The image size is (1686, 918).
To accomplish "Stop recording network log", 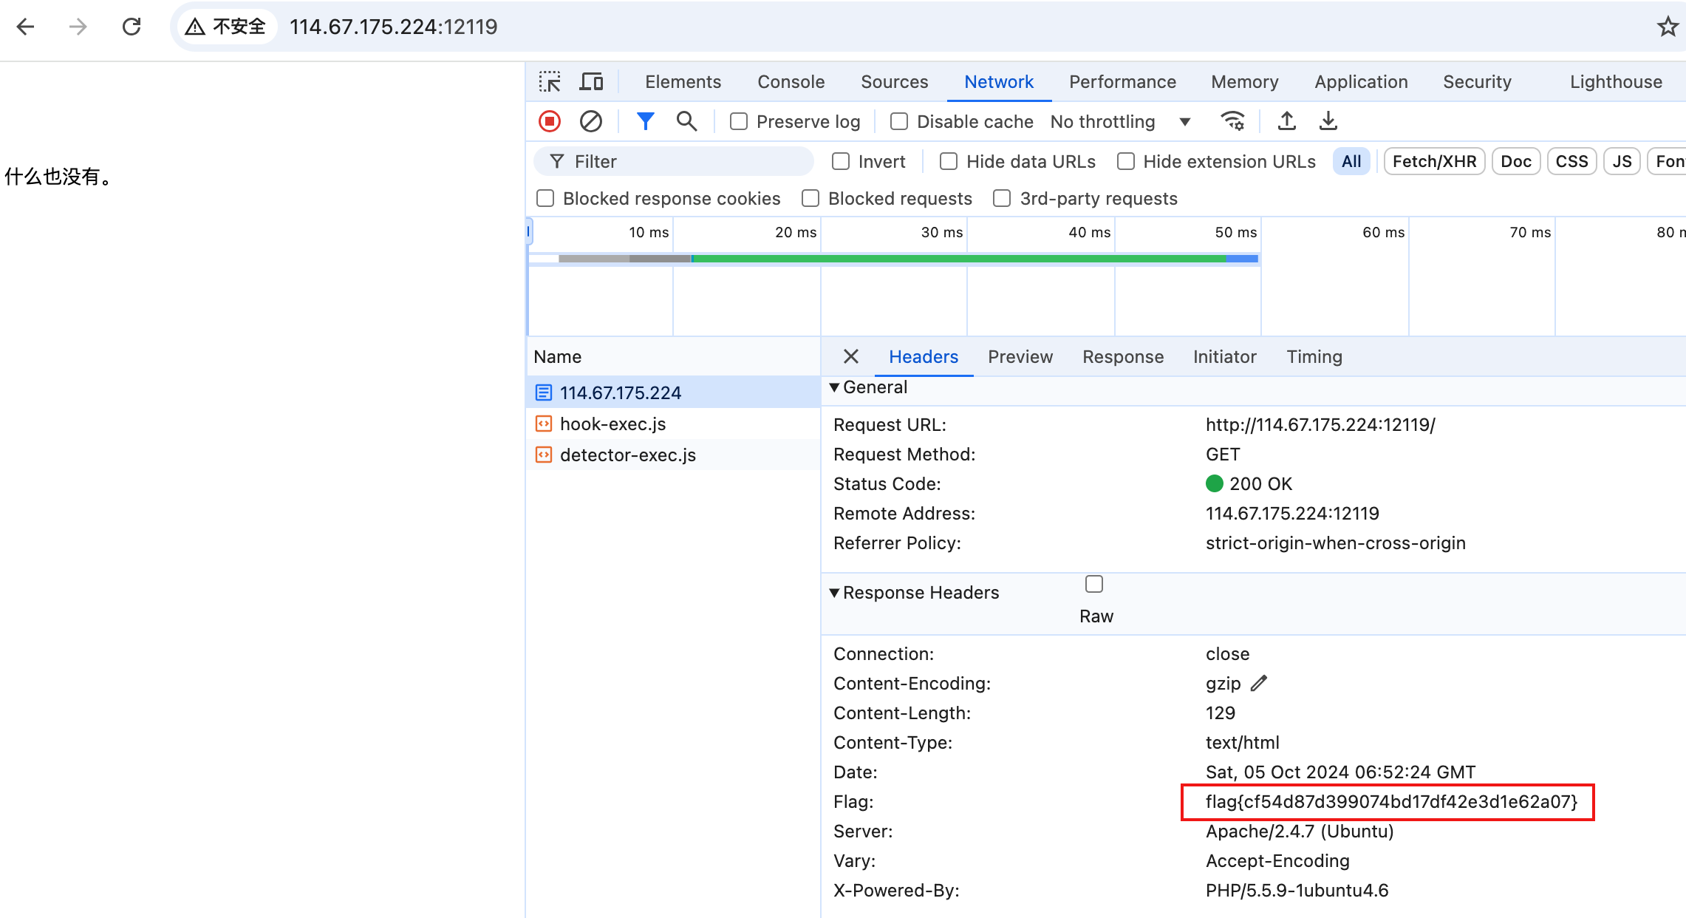I will (x=550, y=121).
